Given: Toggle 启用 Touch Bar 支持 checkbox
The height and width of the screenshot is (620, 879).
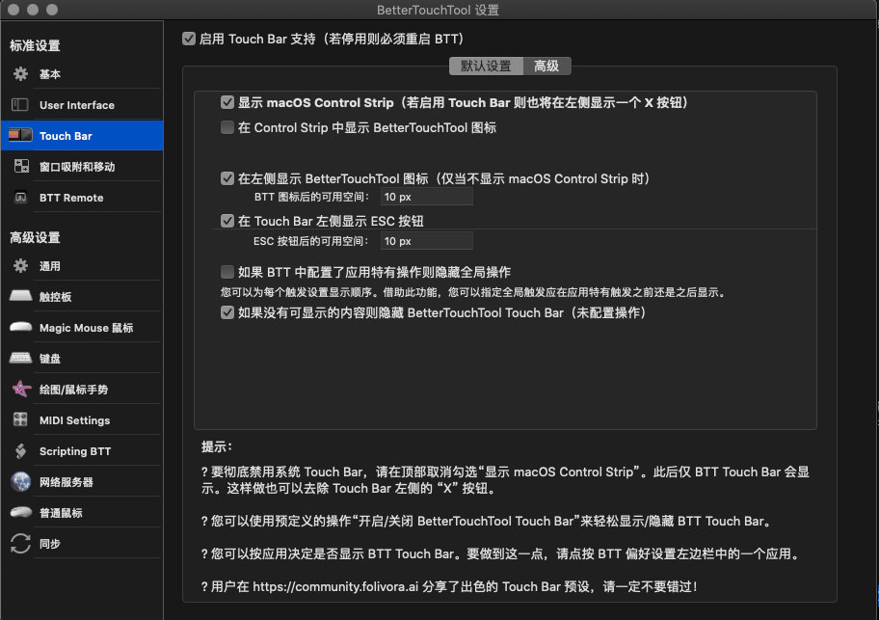Looking at the screenshot, I should coord(189,40).
